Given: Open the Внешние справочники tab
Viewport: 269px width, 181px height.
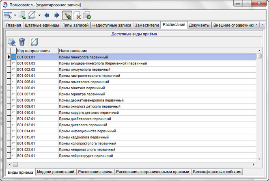Looking at the screenshot, I should click(x=233, y=25).
